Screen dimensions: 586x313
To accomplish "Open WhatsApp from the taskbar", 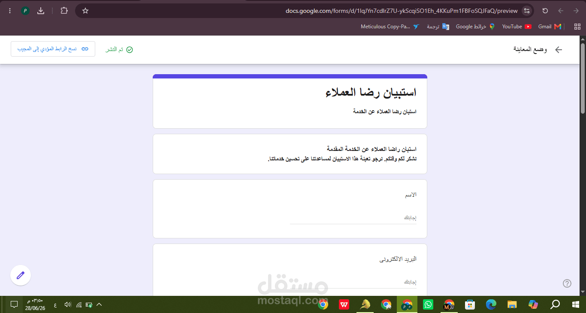I will point(428,304).
